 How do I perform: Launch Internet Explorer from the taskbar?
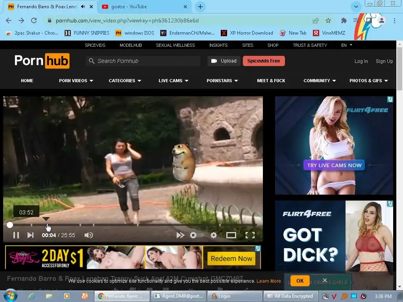point(31,296)
